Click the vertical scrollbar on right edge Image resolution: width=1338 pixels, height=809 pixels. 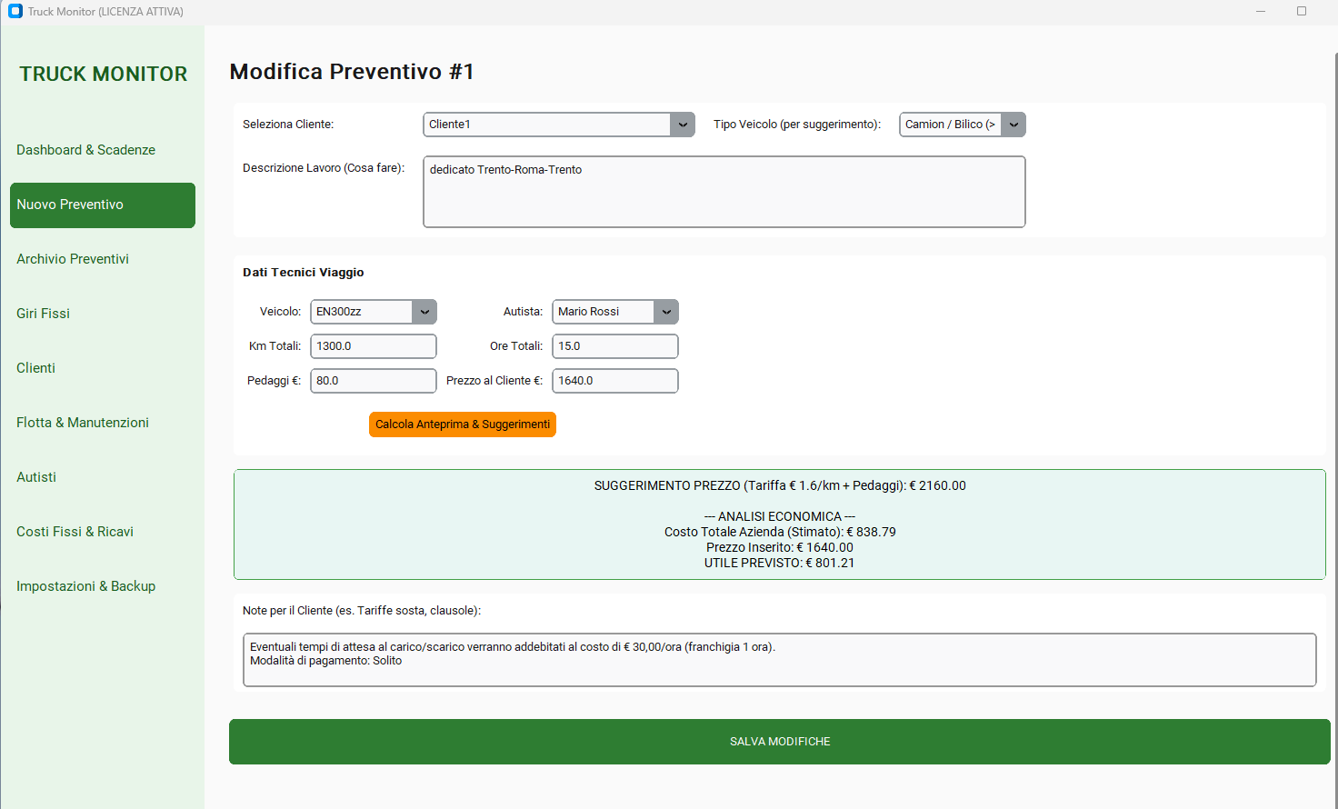(1334, 364)
